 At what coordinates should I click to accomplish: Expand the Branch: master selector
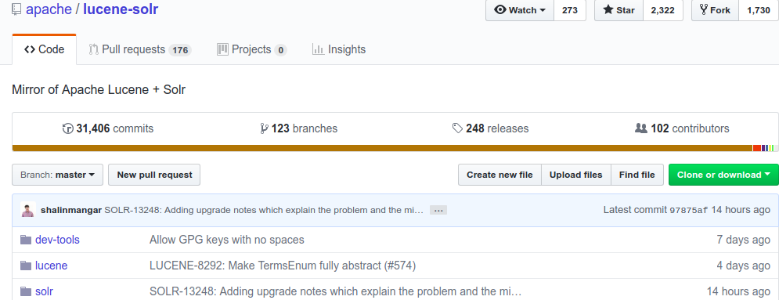pyautogui.click(x=58, y=175)
